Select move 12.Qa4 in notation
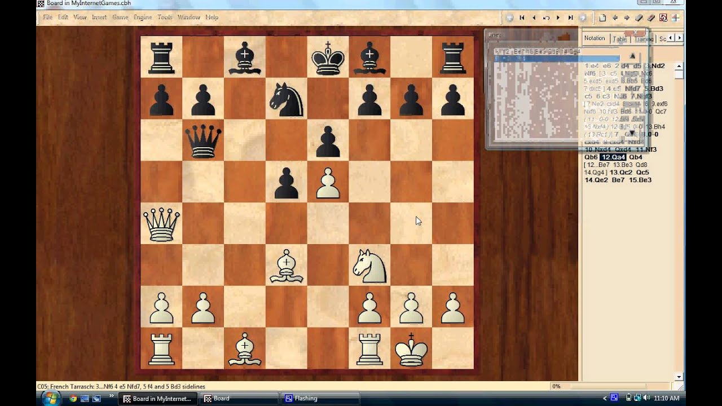This screenshot has height=406, width=722. pyautogui.click(x=613, y=157)
